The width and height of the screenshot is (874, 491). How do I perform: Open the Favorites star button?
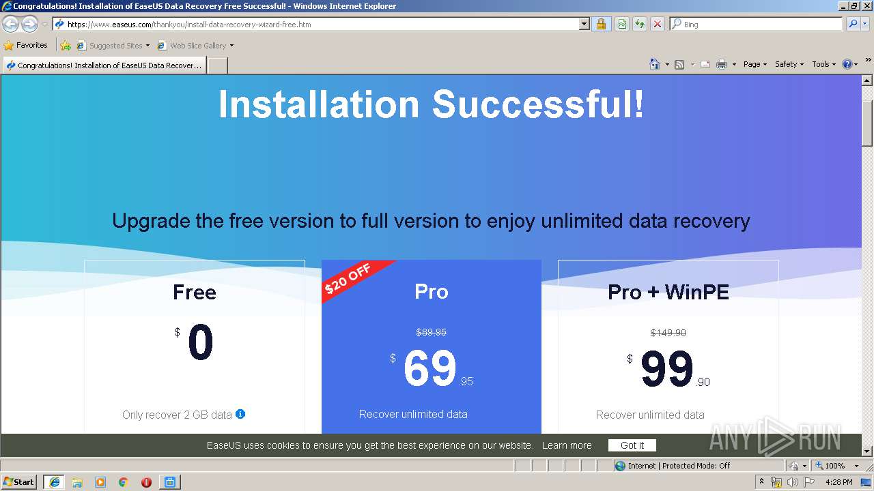[26, 45]
